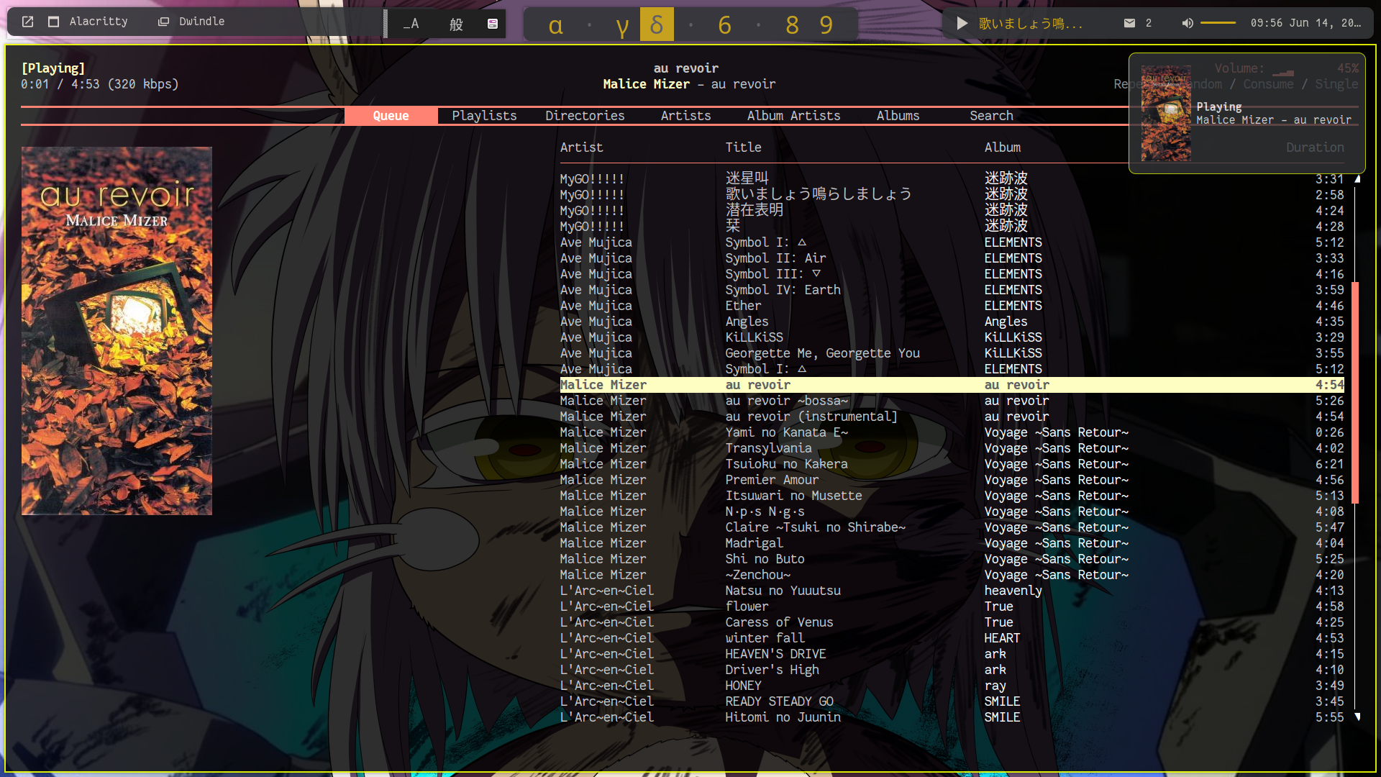Click the clock showing 09:56 Jun 14
The image size is (1381, 777).
click(1305, 23)
